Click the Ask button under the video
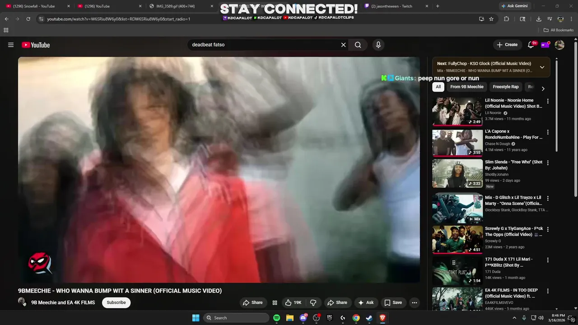This screenshot has height=325, width=578. pos(366,302)
